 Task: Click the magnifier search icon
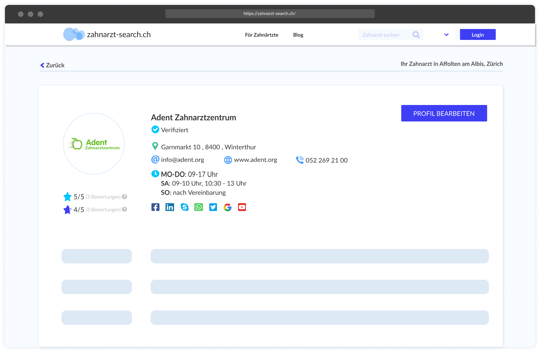[416, 35]
